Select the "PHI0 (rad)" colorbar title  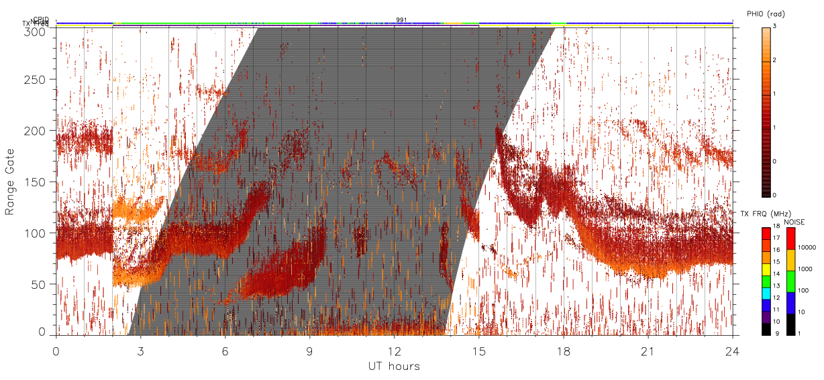(x=766, y=14)
